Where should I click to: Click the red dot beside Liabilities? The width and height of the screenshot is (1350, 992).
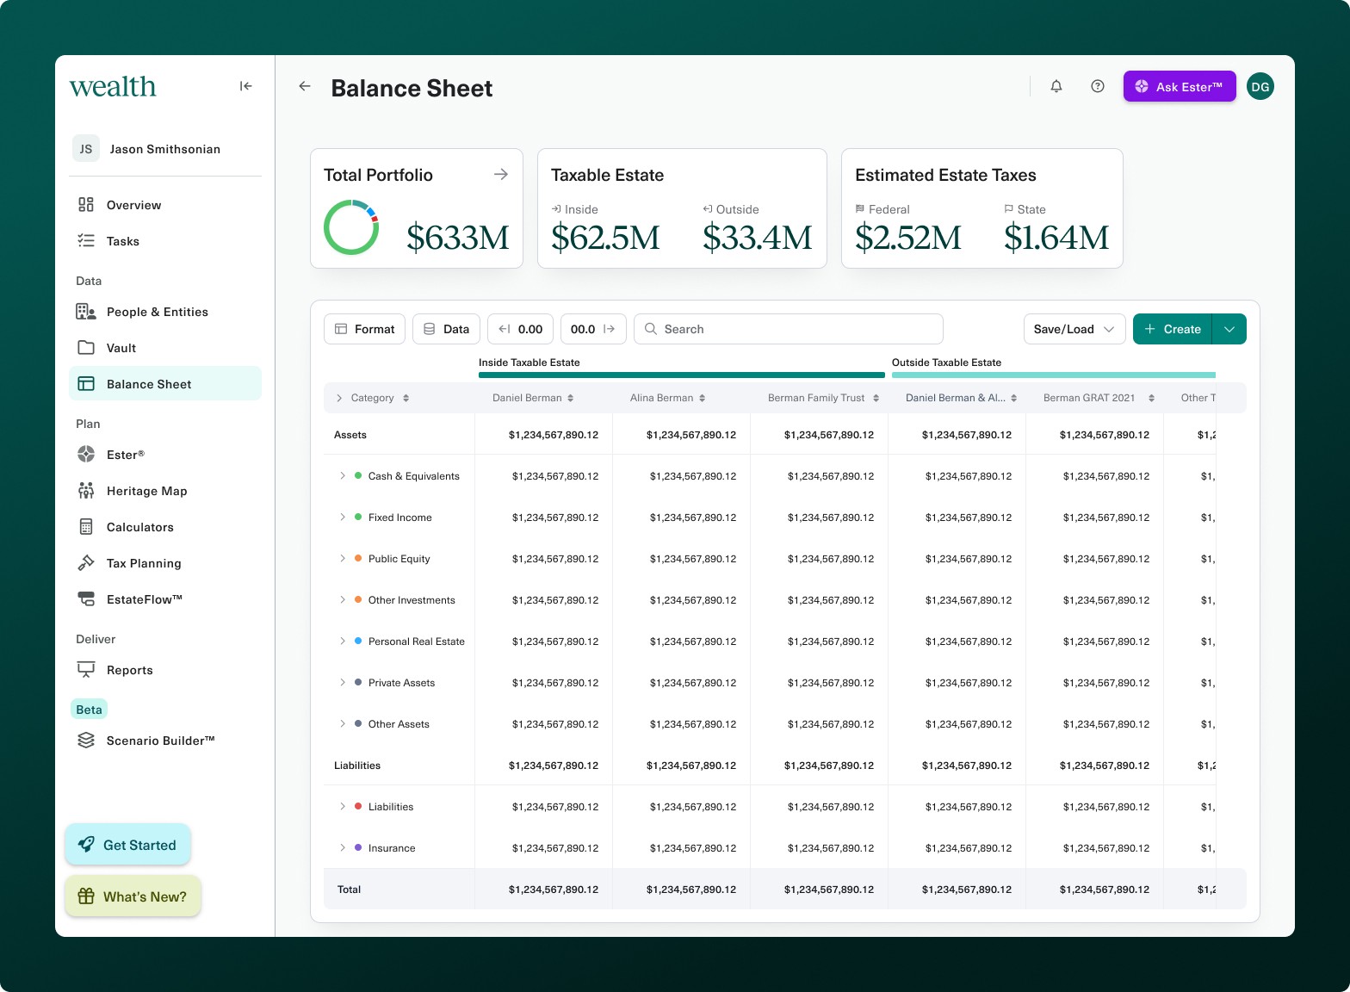coord(358,806)
